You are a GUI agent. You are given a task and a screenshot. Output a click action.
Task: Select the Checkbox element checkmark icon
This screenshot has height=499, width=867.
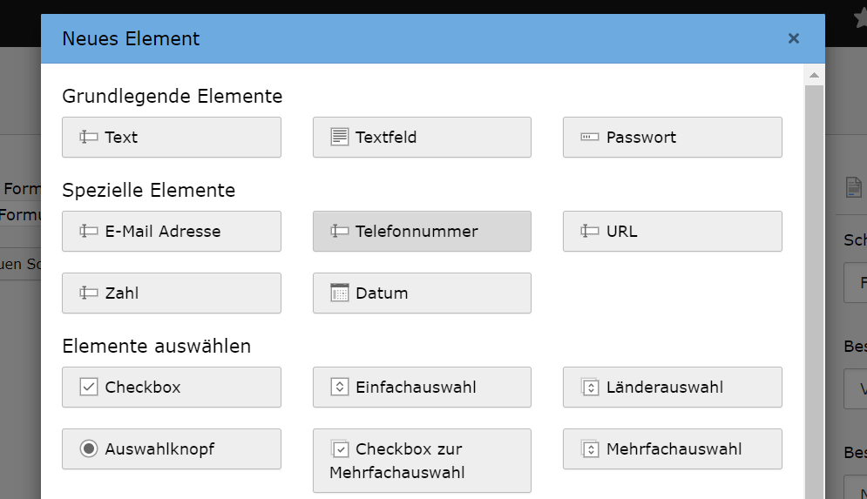(88, 388)
